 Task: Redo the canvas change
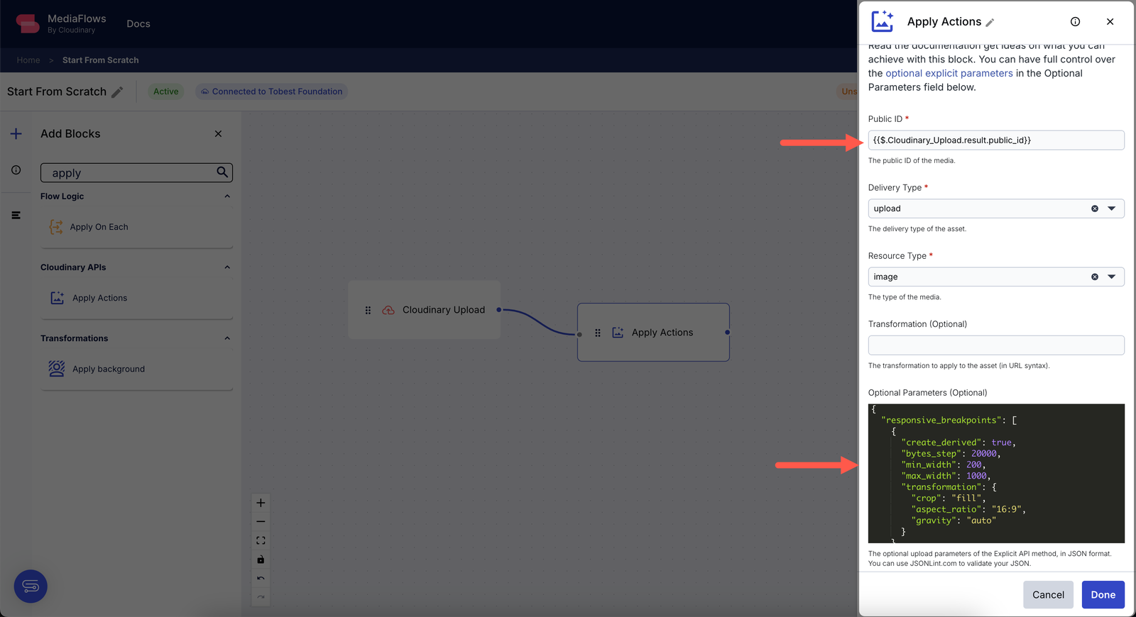click(x=261, y=597)
